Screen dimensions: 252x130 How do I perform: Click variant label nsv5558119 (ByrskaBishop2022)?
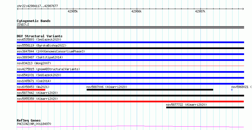click(42, 45)
